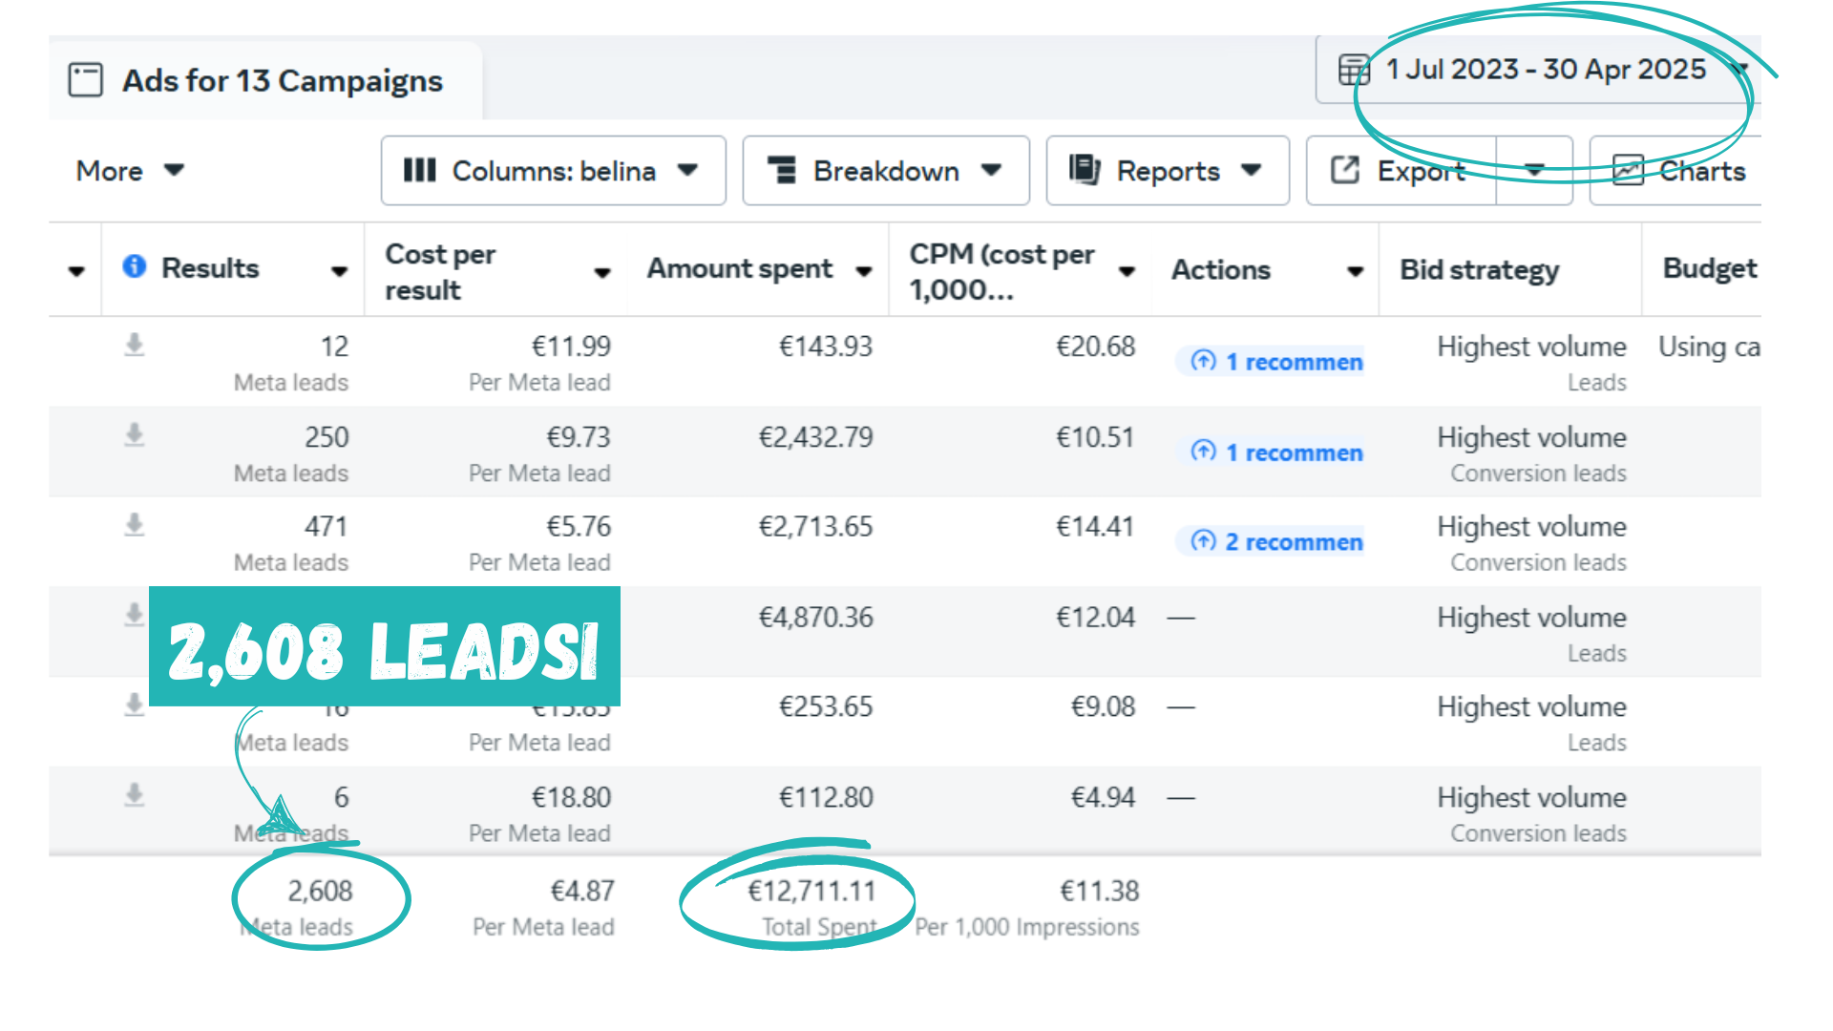Open the Columns: belina dropdown
The height and width of the screenshot is (1031, 1833).
[553, 171]
